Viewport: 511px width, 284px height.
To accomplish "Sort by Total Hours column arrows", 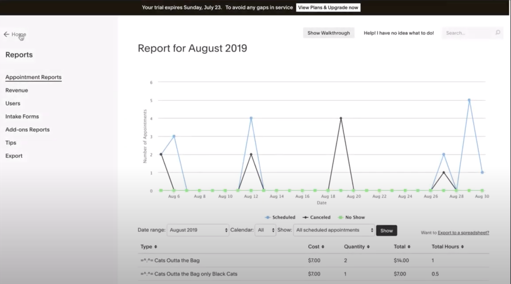I will coord(462,247).
